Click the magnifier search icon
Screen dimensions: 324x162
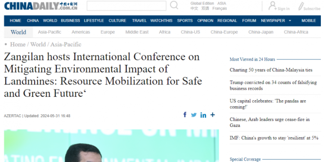tap(174, 5)
